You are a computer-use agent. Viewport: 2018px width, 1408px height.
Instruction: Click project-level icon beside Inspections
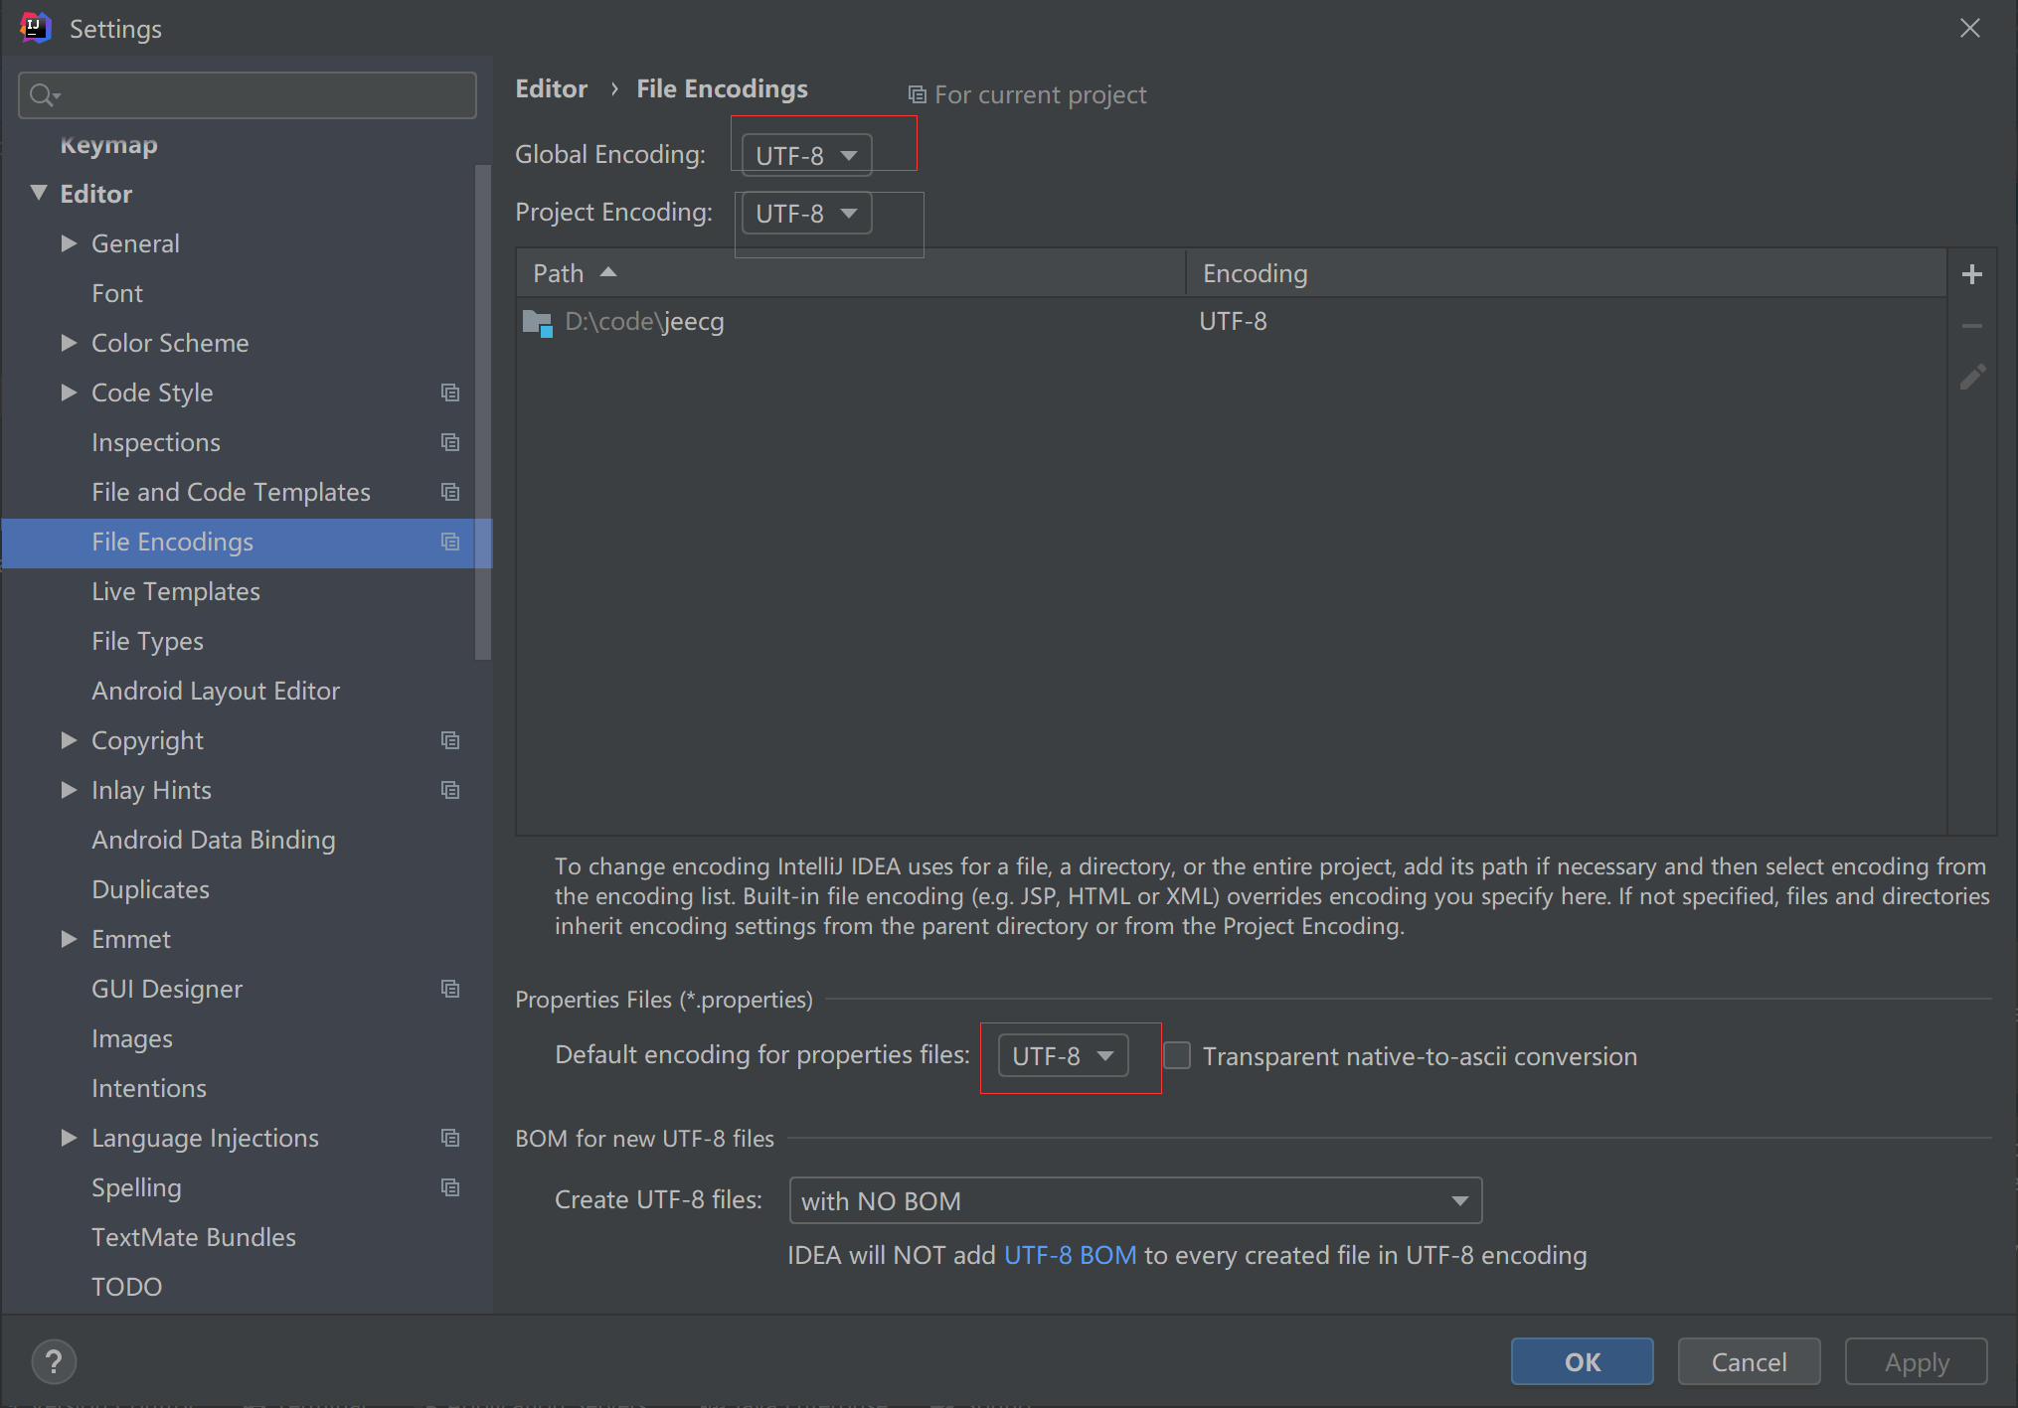click(450, 442)
